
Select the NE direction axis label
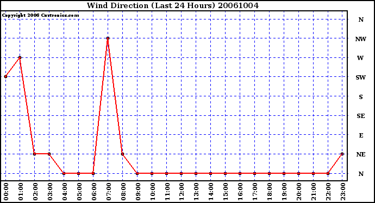click(361, 154)
